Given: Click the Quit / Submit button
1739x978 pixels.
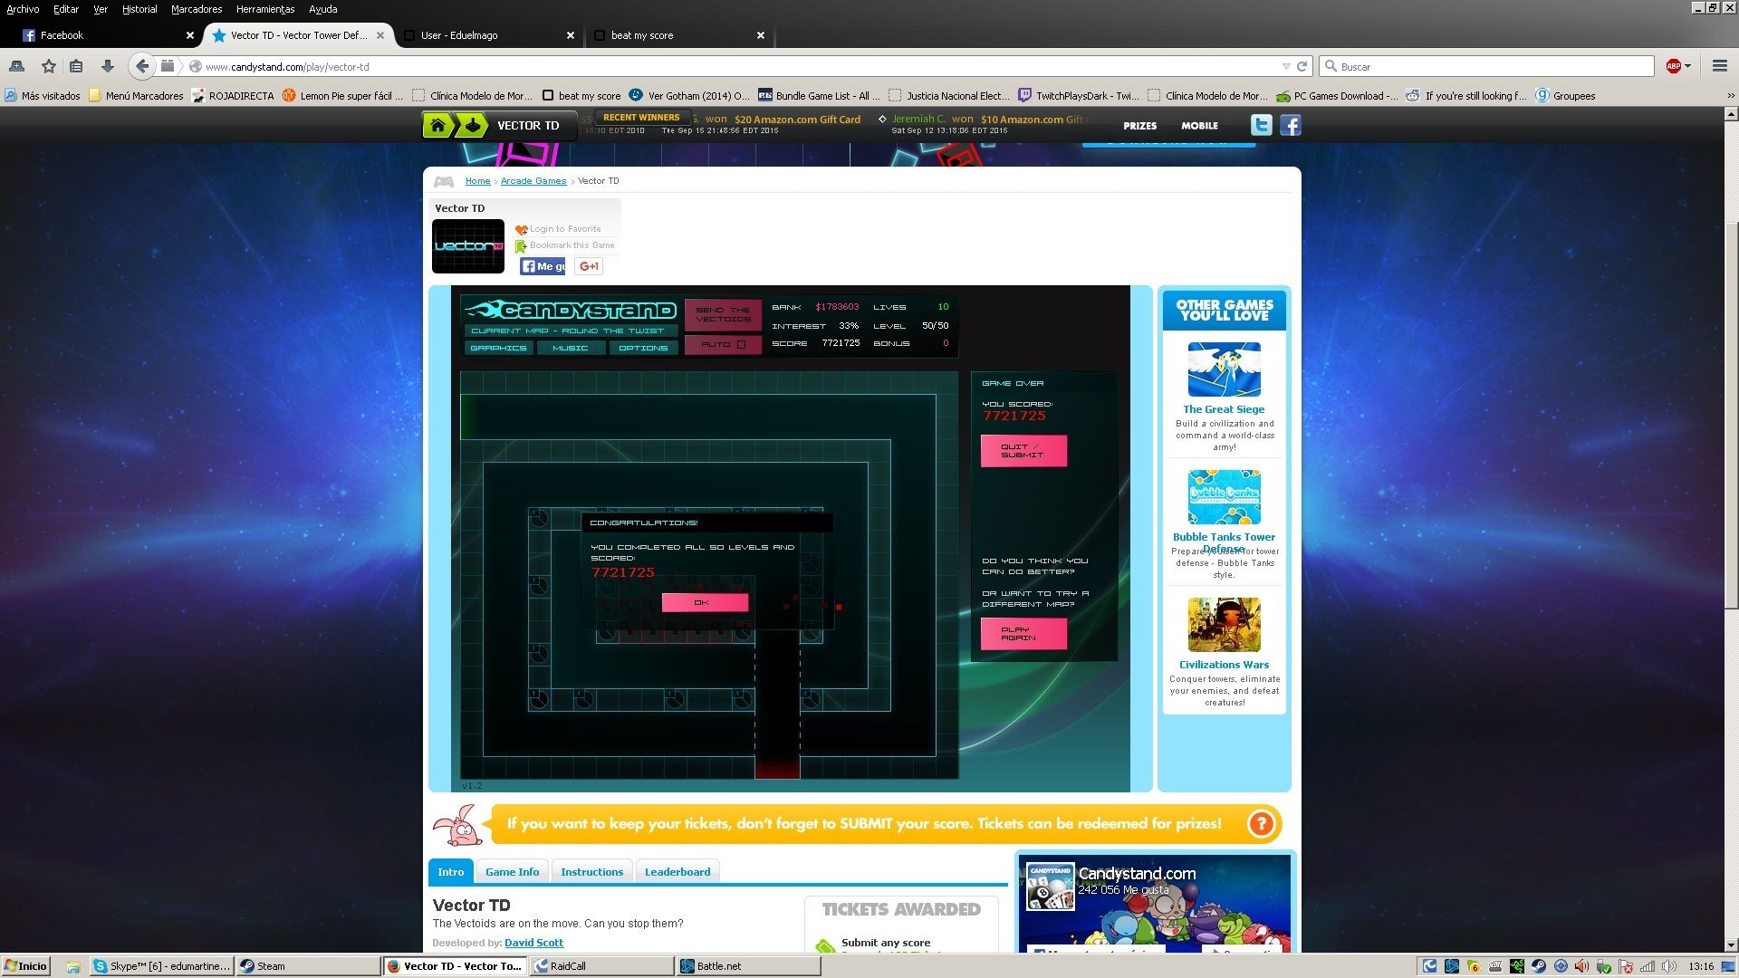Looking at the screenshot, I should tap(1023, 451).
